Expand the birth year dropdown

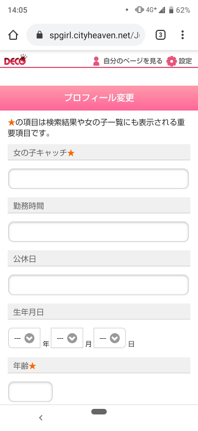(x=24, y=338)
